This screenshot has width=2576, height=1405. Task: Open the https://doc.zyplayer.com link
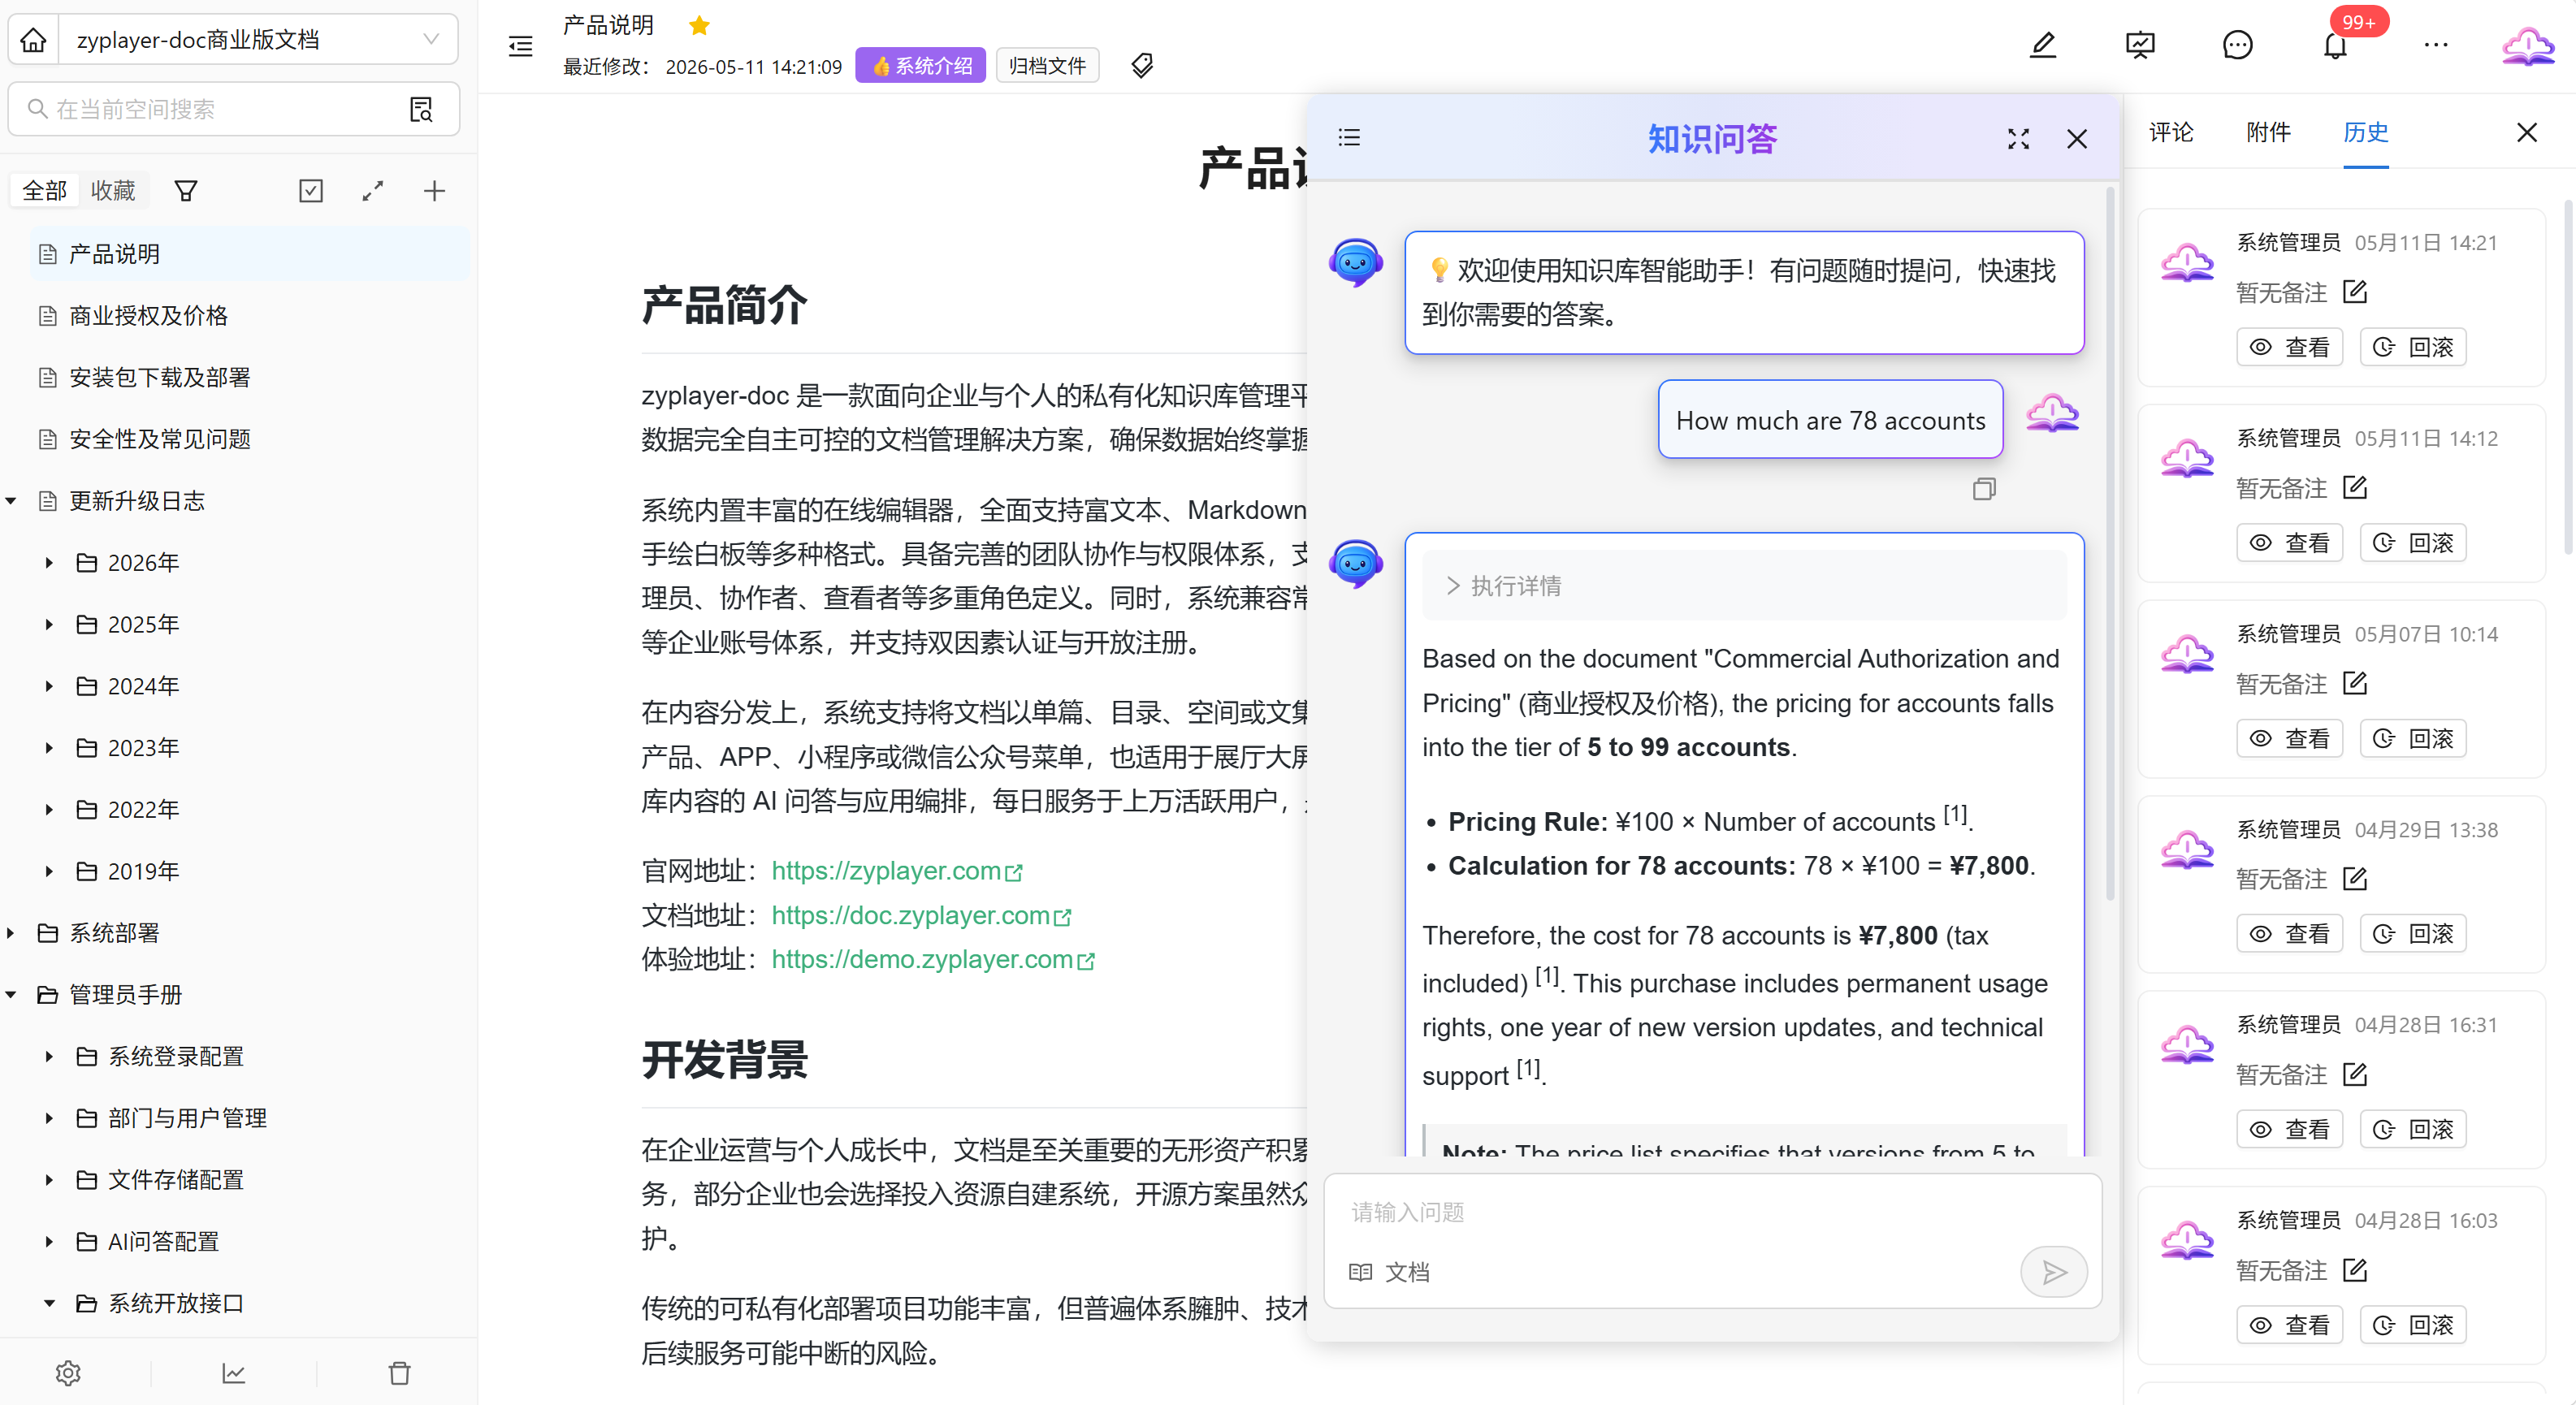tap(921, 915)
